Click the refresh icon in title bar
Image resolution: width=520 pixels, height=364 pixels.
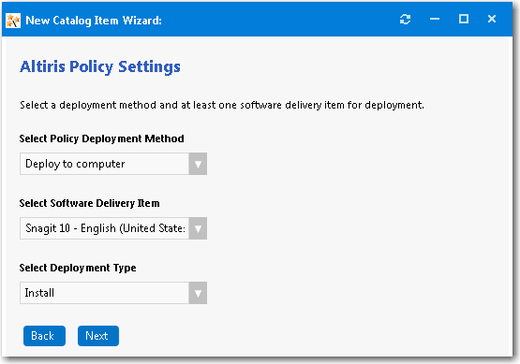406,20
